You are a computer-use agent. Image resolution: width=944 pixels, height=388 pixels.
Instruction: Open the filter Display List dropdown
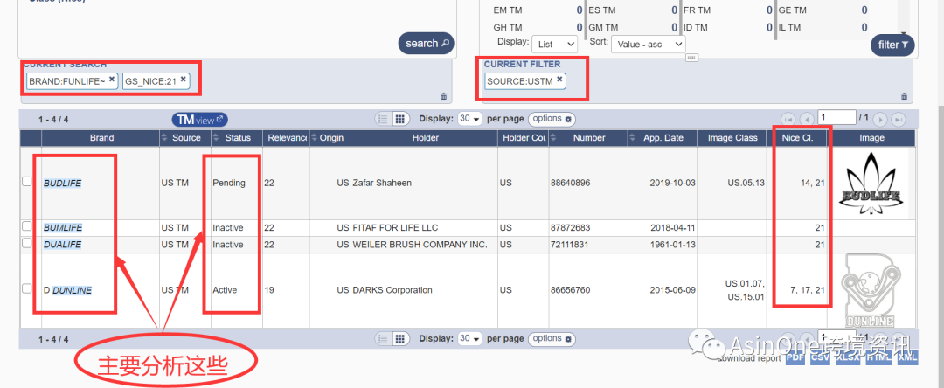[x=554, y=44]
